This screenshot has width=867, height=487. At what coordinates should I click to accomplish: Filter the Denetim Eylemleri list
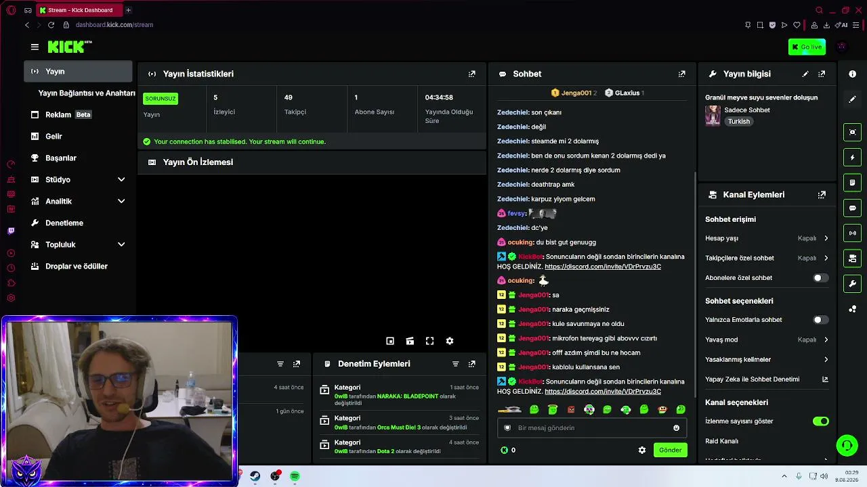click(x=456, y=364)
